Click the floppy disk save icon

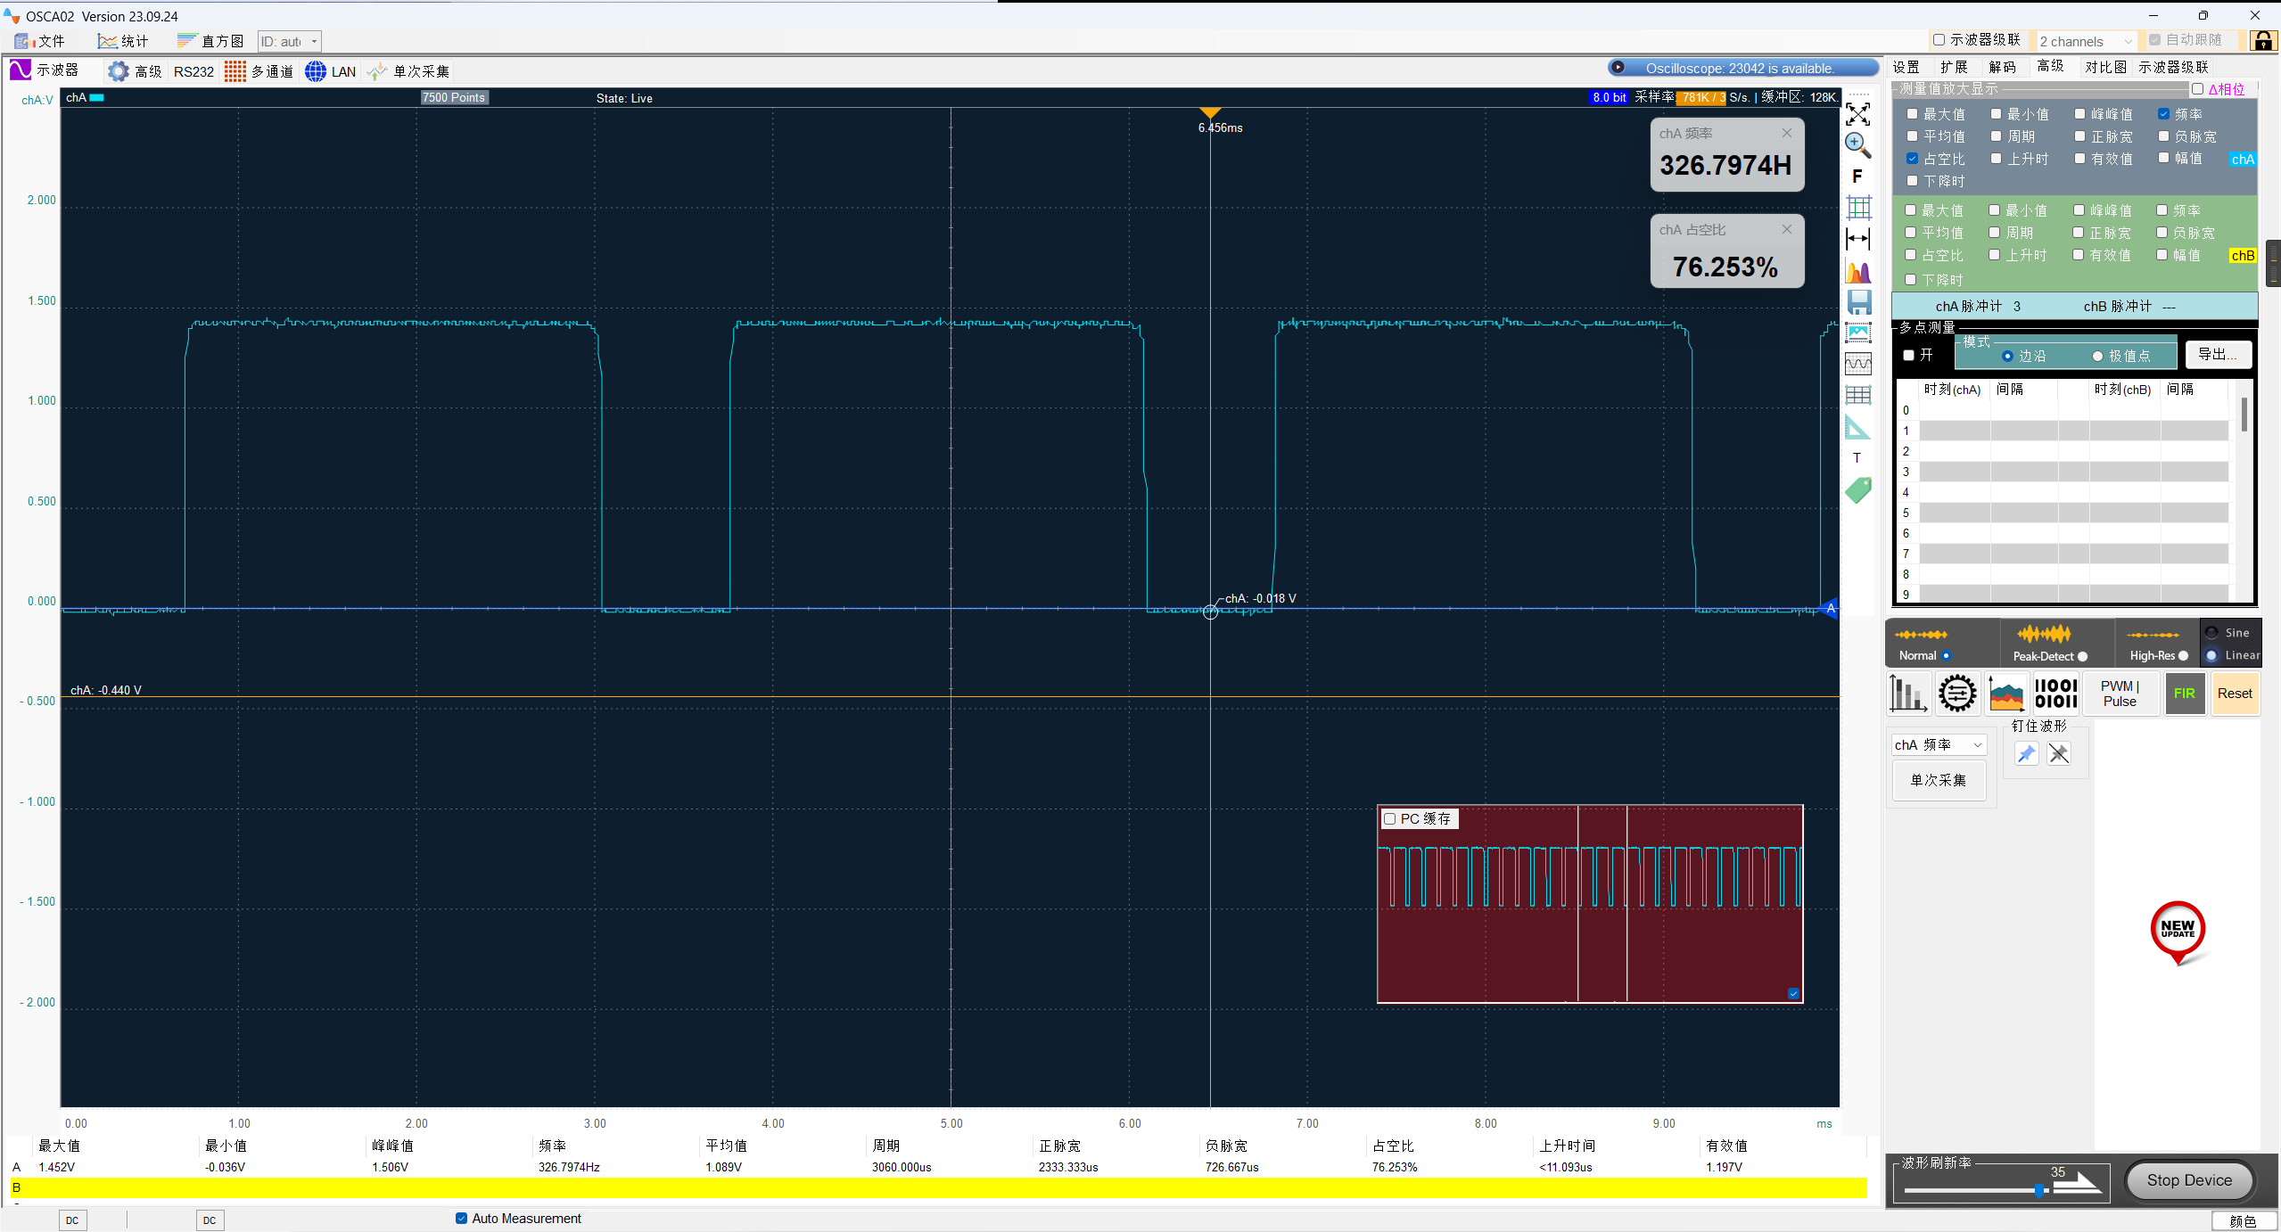[1858, 302]
